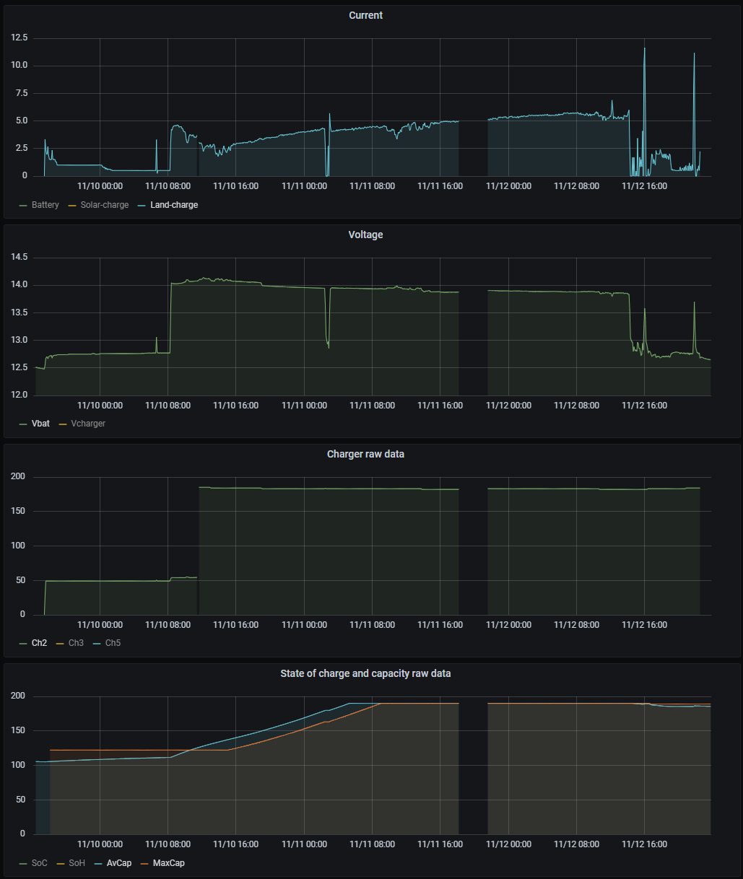The image size is (743, 879).
Task: Click the green color line beside Battery
Action: (23, 206)
